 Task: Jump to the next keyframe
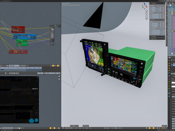point(16,73)
